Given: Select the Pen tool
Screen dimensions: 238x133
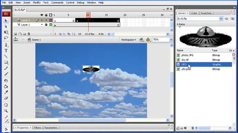Looking at the screenshot, I should [x=6, y=45].
